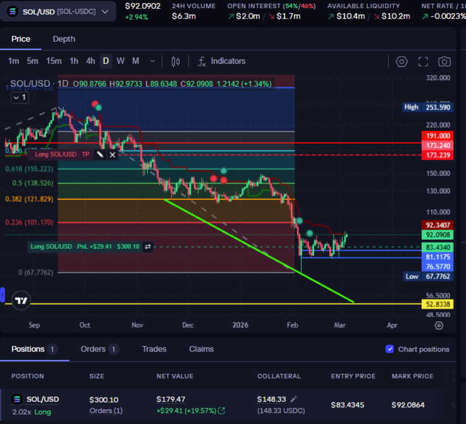
Task: Cancel the Long SOL/USD TP order with X
Action: [113, 154]
